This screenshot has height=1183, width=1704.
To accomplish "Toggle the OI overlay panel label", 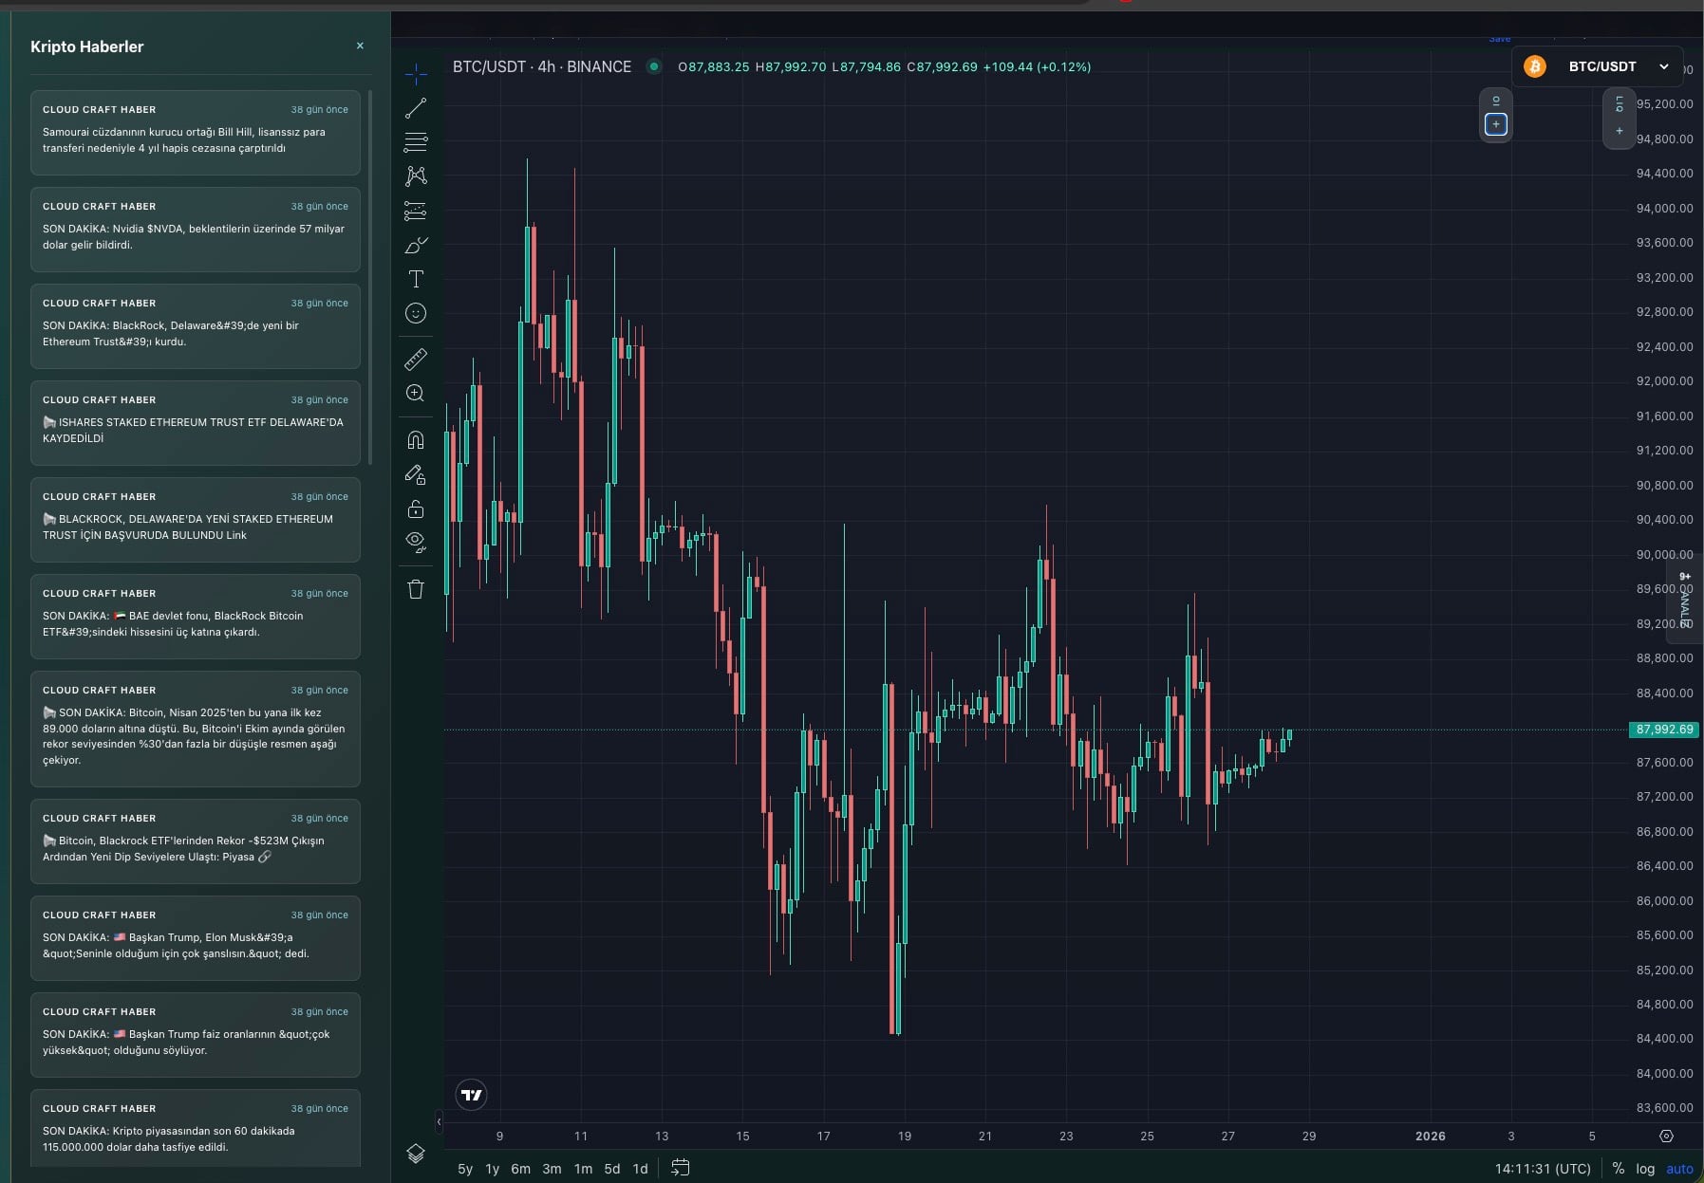I will point(1496,101).
